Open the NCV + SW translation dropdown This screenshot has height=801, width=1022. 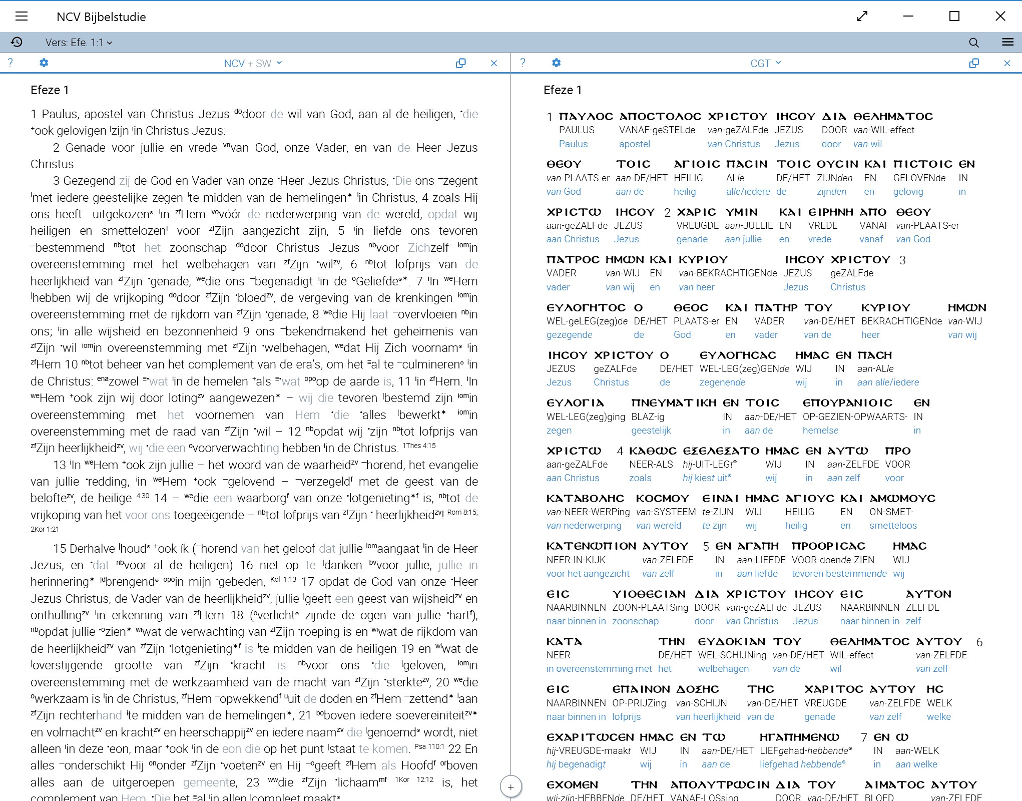253,63
